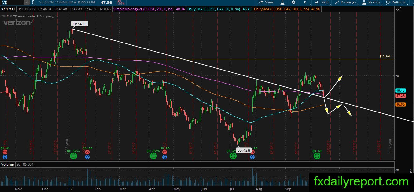414x192 pixels.
Task: Click the 6/16/17 expiration date marker
Action: (x=215, y=149)
